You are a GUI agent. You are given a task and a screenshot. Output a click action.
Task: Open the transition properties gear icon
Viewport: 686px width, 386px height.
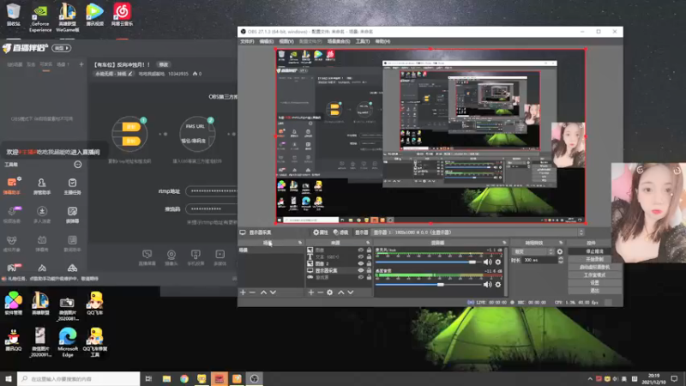pos(560,251)
